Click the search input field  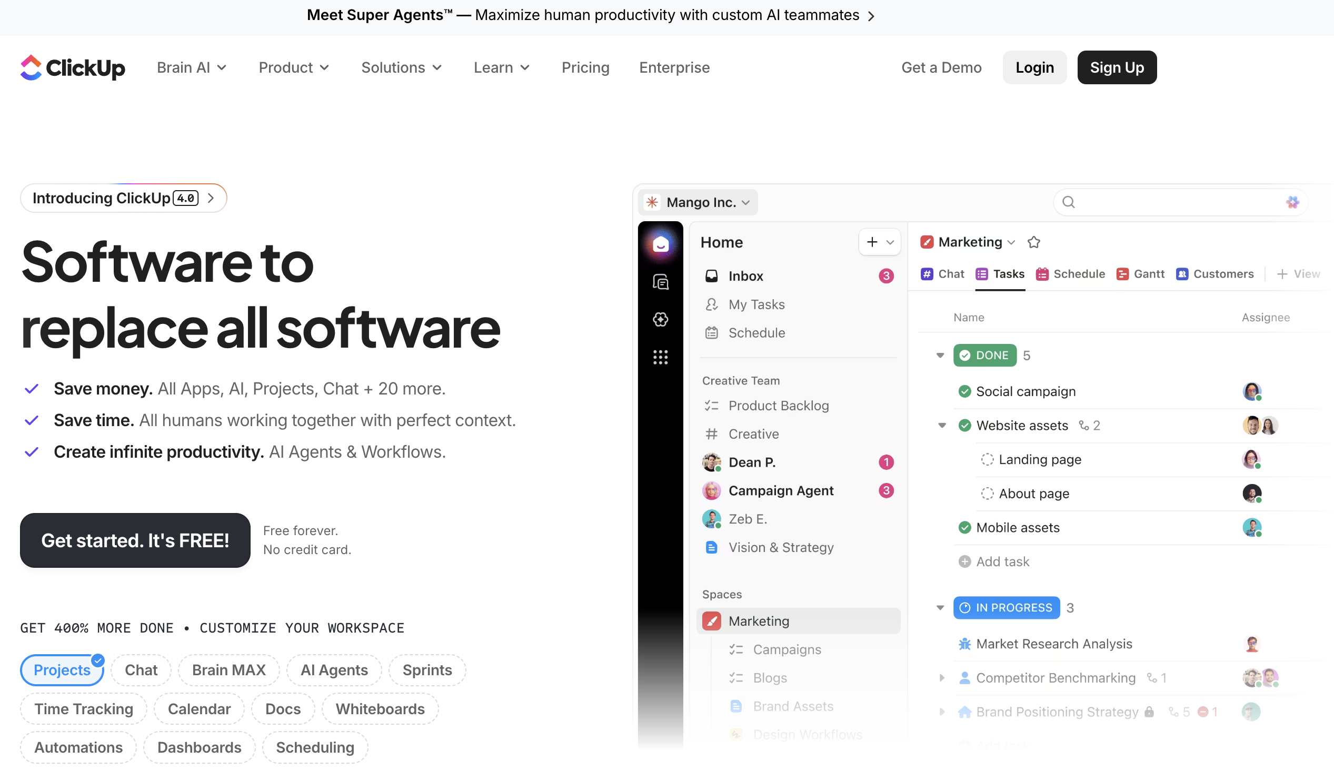click(x=1175, y=202)
